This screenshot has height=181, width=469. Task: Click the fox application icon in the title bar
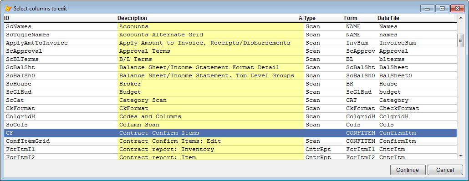(8, 8)
